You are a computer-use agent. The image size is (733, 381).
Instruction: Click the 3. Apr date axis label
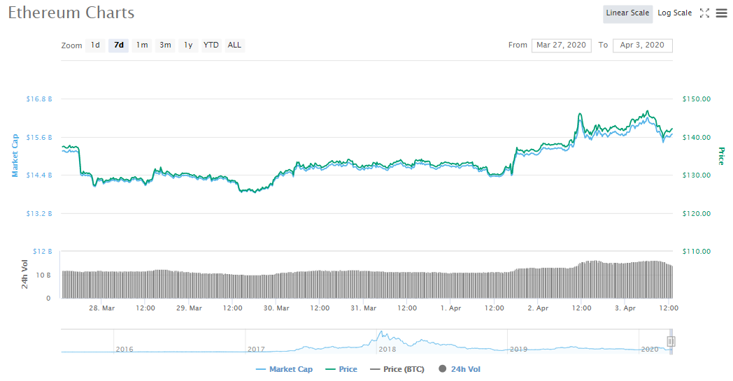pyautogui.click(x=625, y=308)
